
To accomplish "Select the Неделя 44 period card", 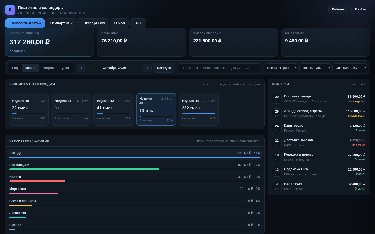I will (x=199, y=109).
